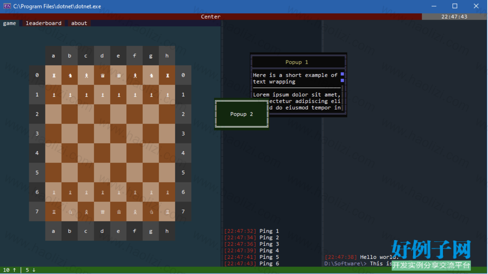488x274 pixels.
Task: Choose the rook on square h7
Action: click(x=167, y=212)
